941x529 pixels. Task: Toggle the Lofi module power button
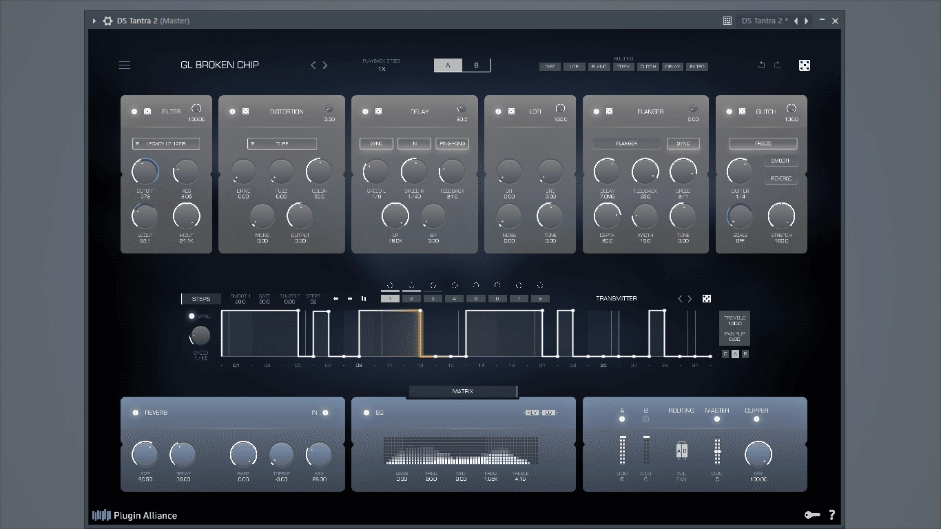pos(498,112)
